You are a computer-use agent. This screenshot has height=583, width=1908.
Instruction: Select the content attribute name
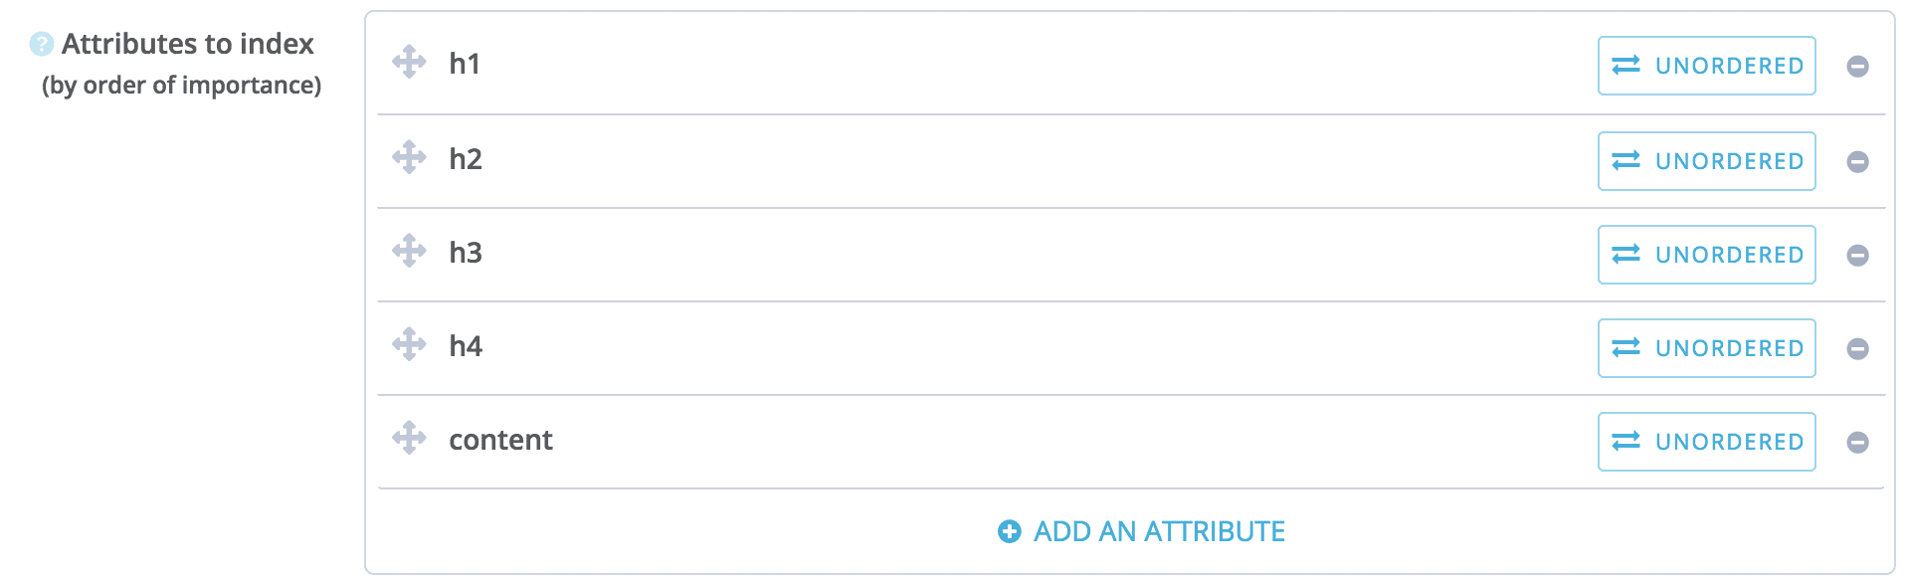point(500,440)
